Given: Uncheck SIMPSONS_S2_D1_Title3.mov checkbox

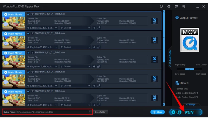Looking at the screenshot, I should point(28,53).
